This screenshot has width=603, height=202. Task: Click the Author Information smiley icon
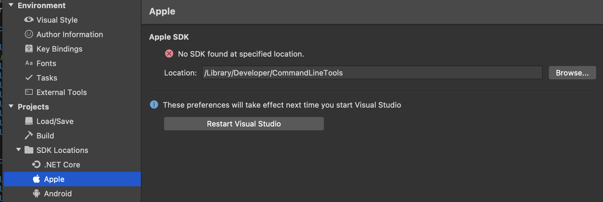coord(29,34)
